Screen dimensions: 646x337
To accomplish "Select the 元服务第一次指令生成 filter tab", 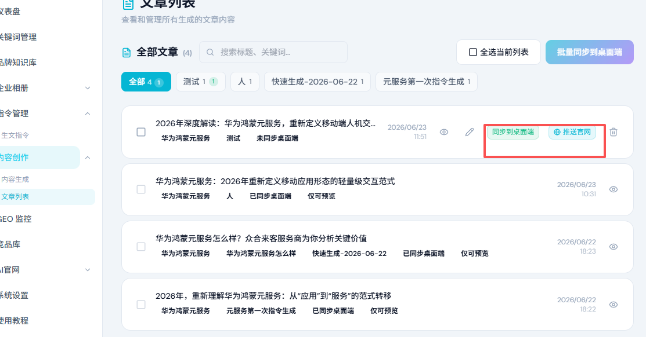I will tap(427, 82).
